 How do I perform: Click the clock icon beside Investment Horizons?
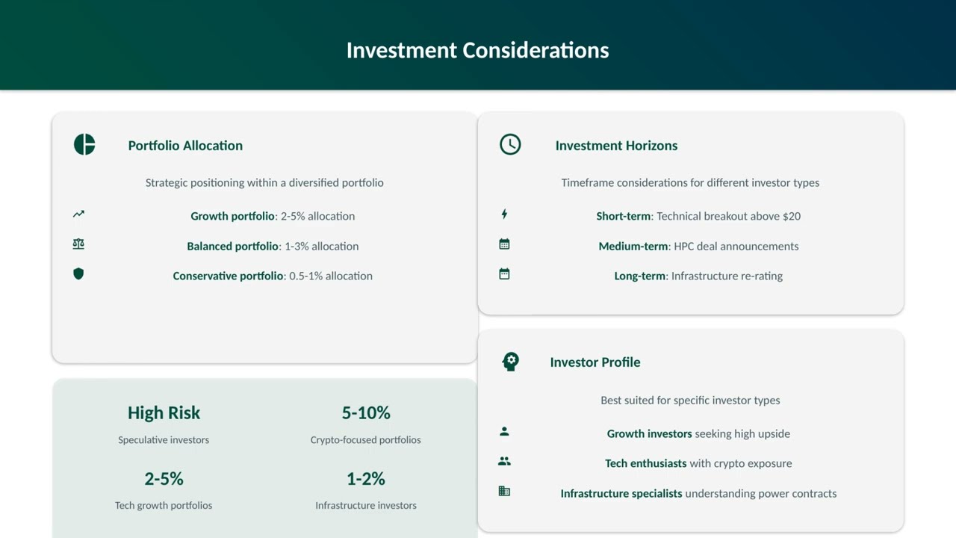(510, 144)
